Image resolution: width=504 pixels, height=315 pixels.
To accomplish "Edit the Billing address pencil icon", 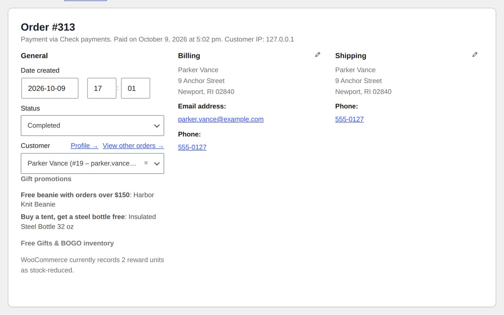I will tap(318, 55).
